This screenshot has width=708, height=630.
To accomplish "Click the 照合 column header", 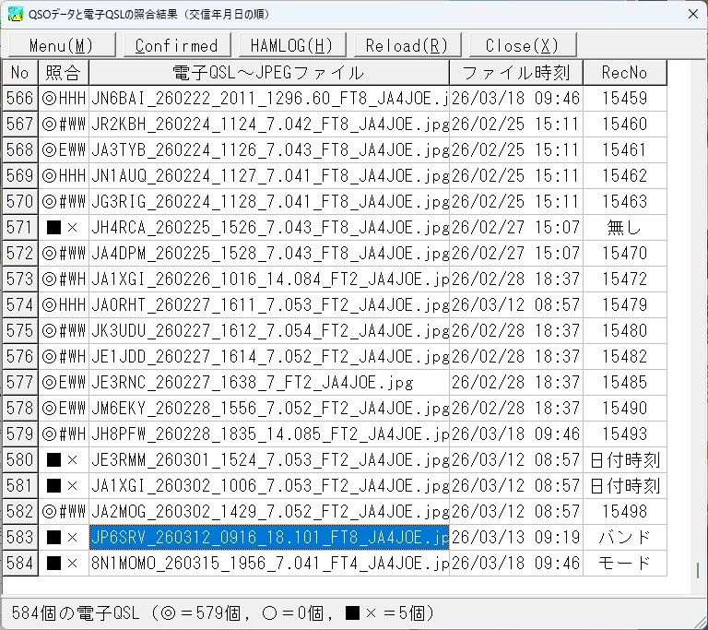I will click(64, 72).
